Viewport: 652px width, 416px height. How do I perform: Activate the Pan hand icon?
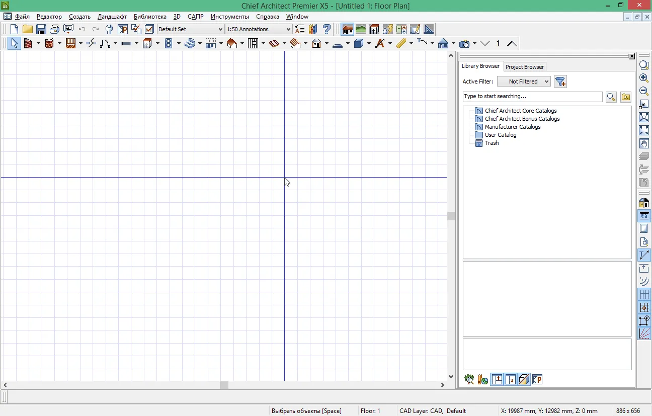(643, 143)
